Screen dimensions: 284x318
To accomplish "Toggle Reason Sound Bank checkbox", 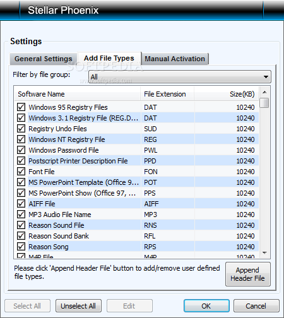I will pos(21,236).
